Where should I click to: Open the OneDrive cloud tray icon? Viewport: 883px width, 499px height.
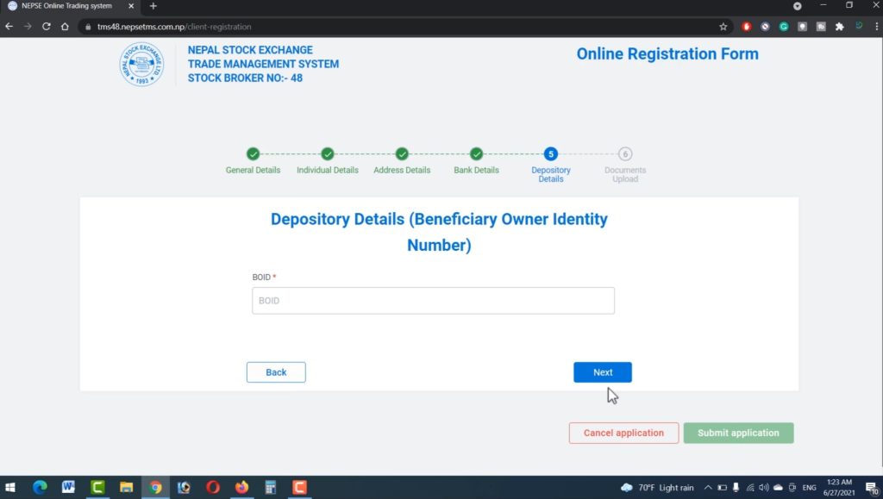[x=779, y=488]
